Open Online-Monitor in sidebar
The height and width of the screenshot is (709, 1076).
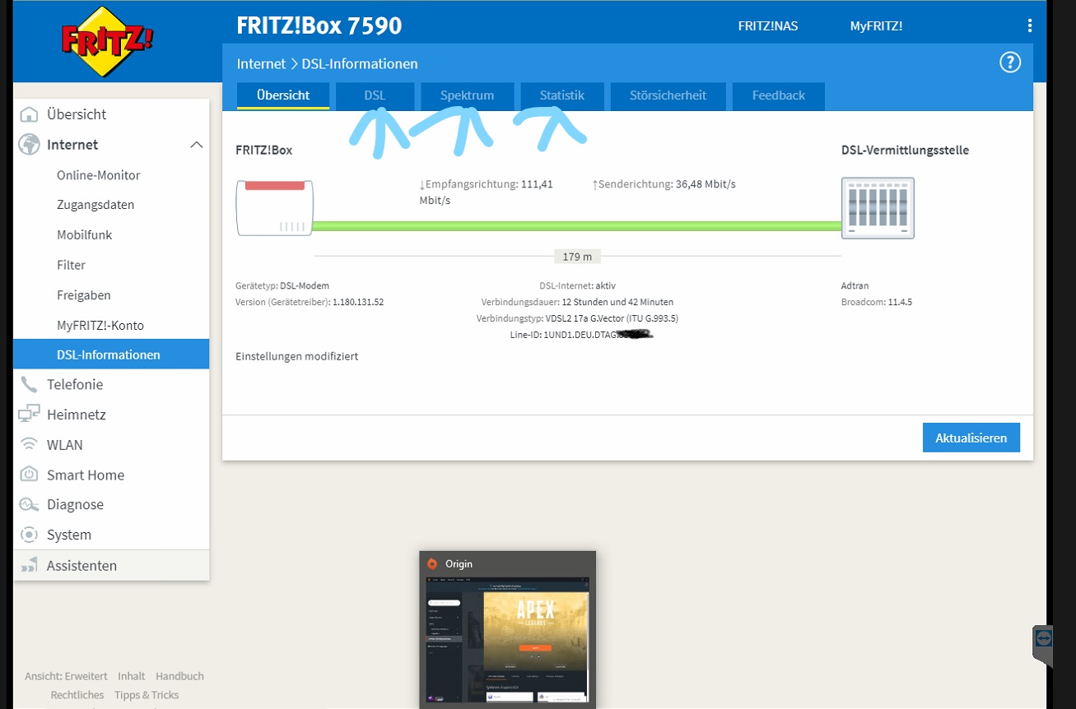click(98, 175)
